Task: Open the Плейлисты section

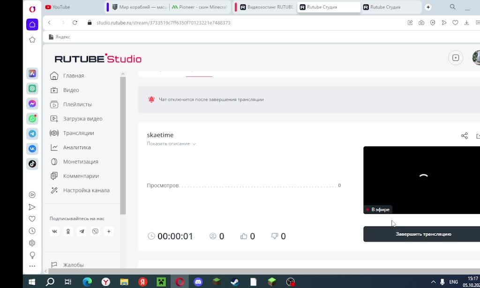Action: (x=71, y=105)
